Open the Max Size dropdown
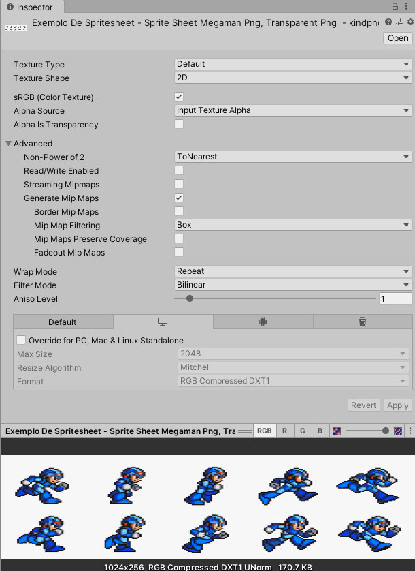 click(293, 354)
